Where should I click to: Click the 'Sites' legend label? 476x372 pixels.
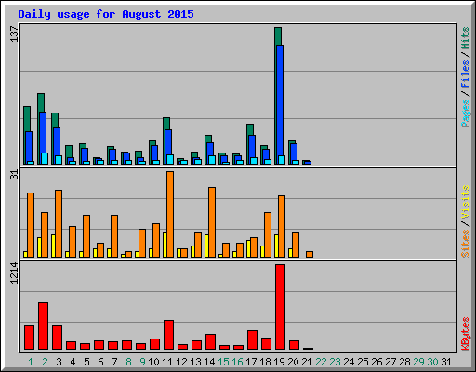tap(465, 244)
